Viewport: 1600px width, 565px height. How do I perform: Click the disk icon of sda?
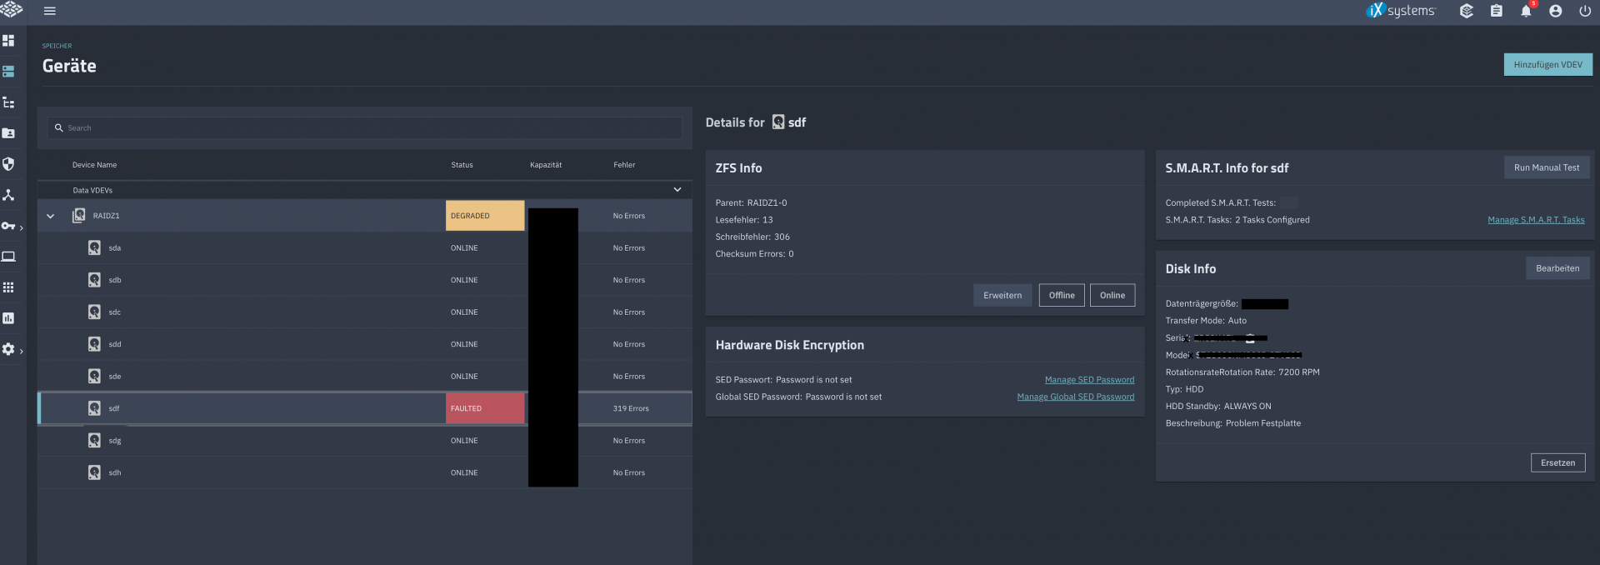pos(94,247)
